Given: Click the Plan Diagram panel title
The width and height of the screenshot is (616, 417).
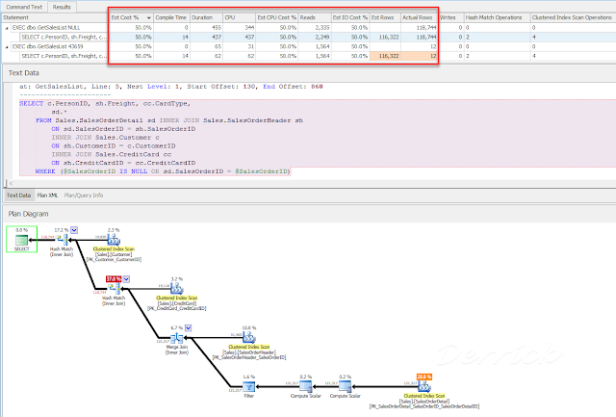Looking at the screenshot, I should (x=28, y=214).
